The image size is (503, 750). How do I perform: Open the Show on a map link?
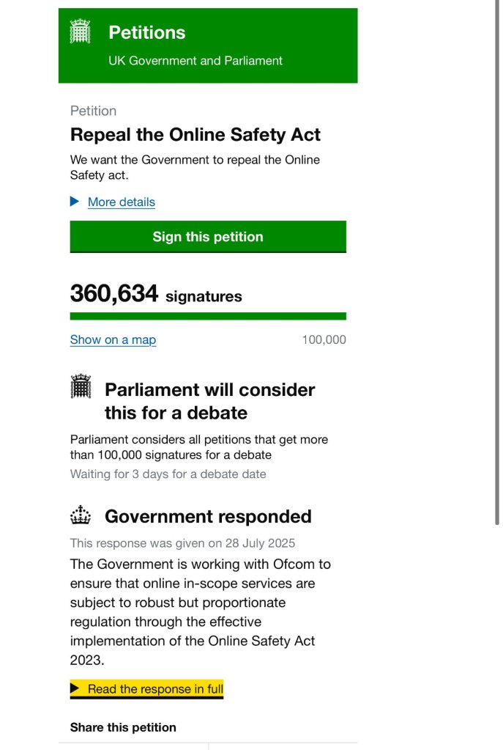point(113,340)
